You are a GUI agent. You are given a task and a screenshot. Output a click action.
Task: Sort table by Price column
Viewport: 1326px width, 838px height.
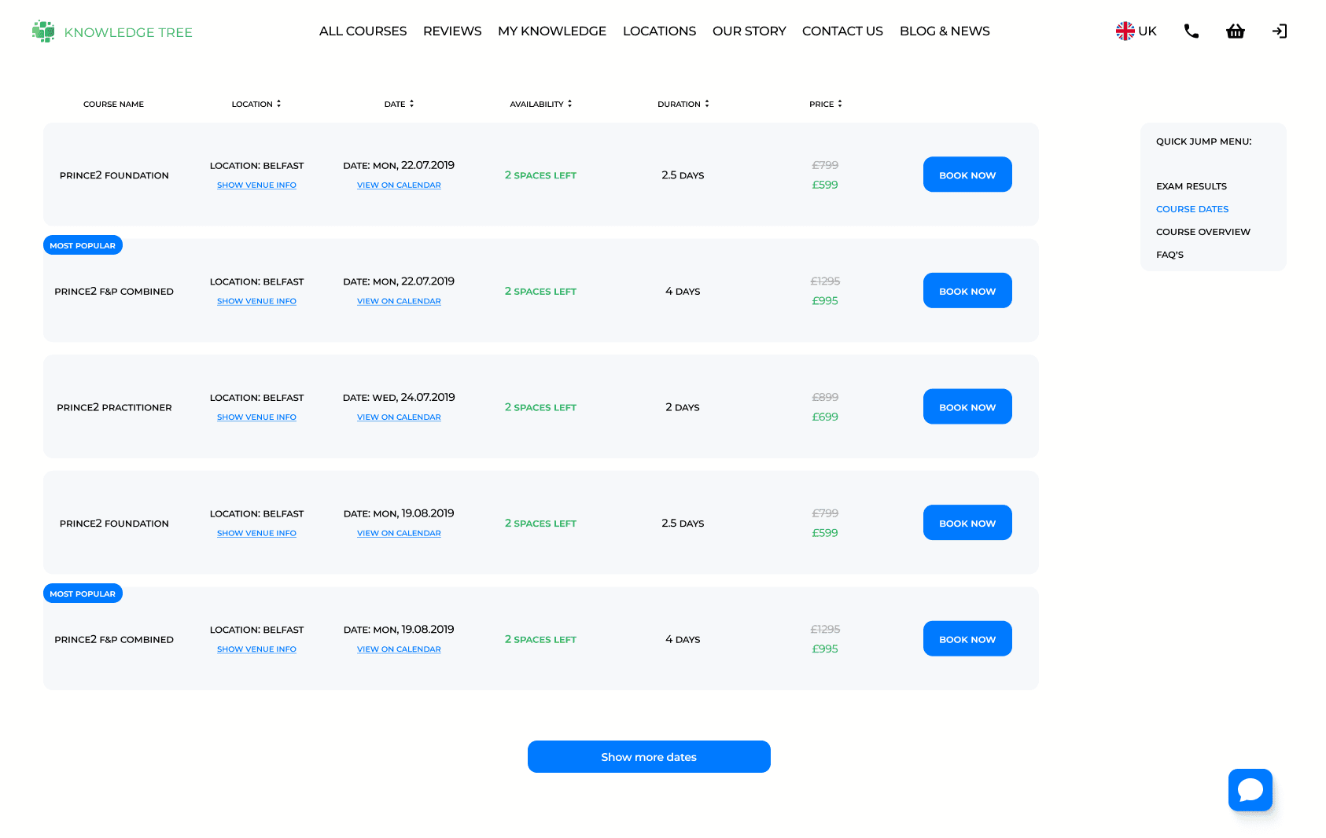click(826, 104)
